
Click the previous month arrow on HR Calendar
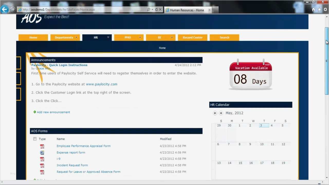[x=215, y=113]
